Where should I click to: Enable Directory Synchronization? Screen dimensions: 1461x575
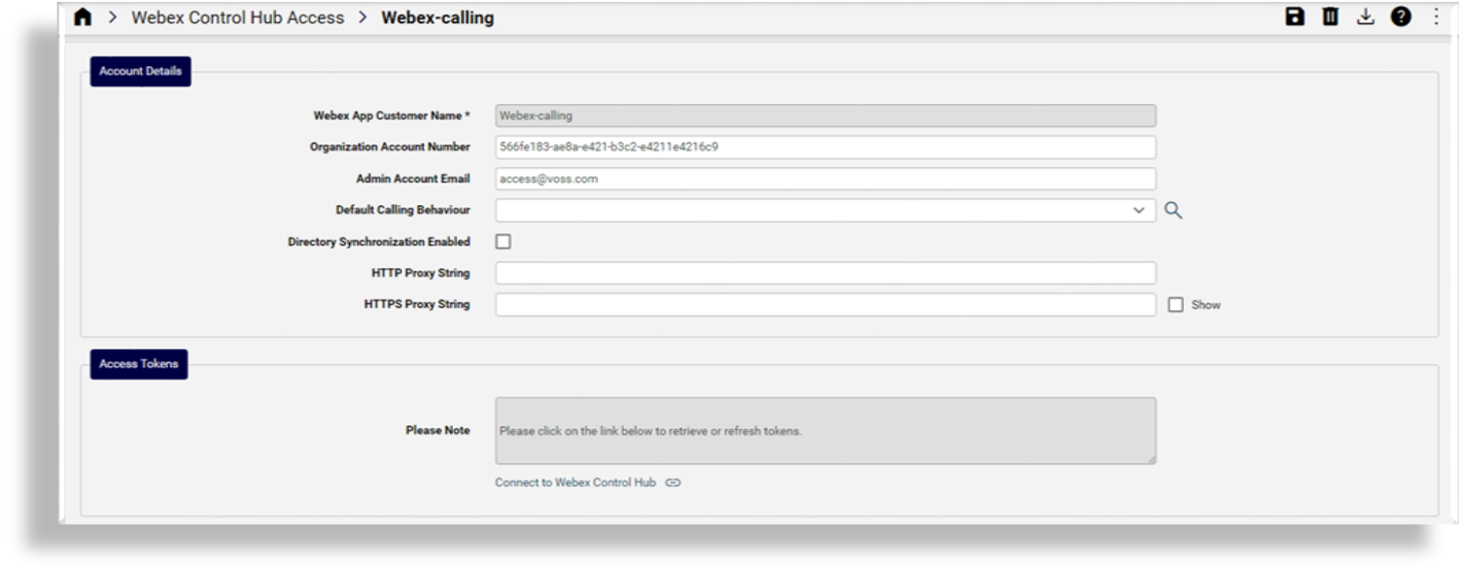[x=502, y=241]
